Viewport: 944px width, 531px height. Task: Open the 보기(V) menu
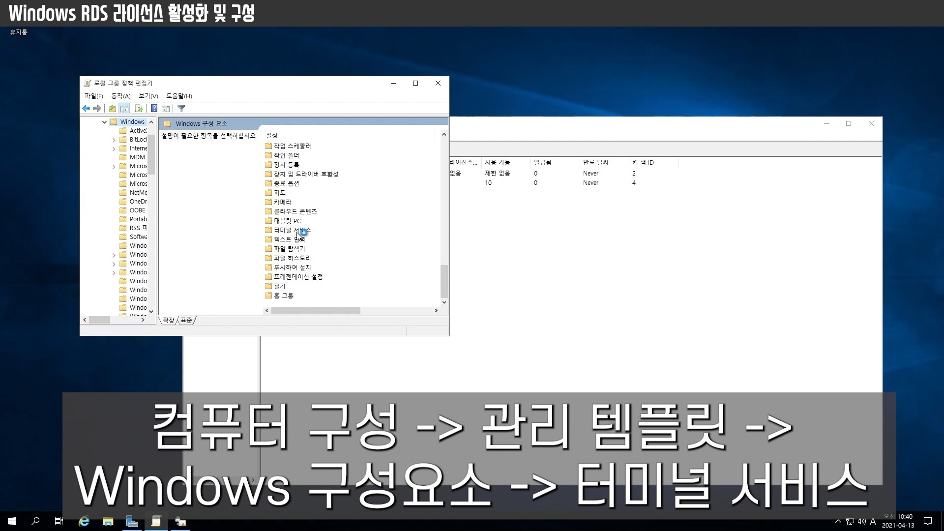tap(148, 96)
